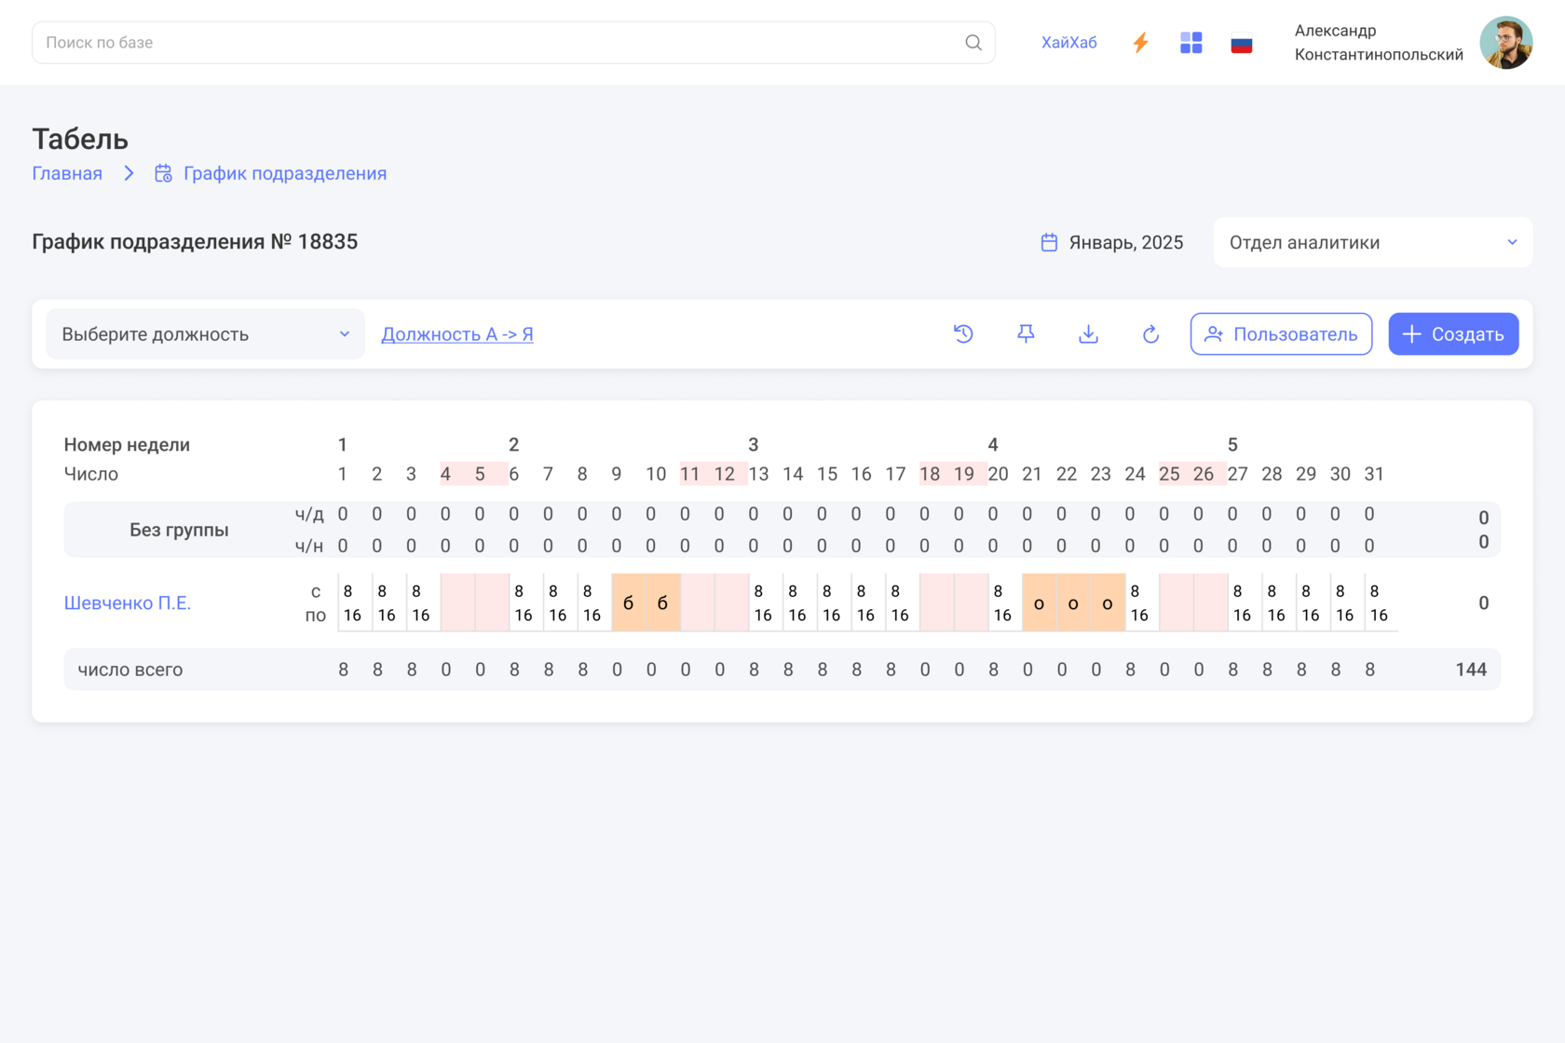Open the history clock icon

pyautogui.click(x=963, y=334)
